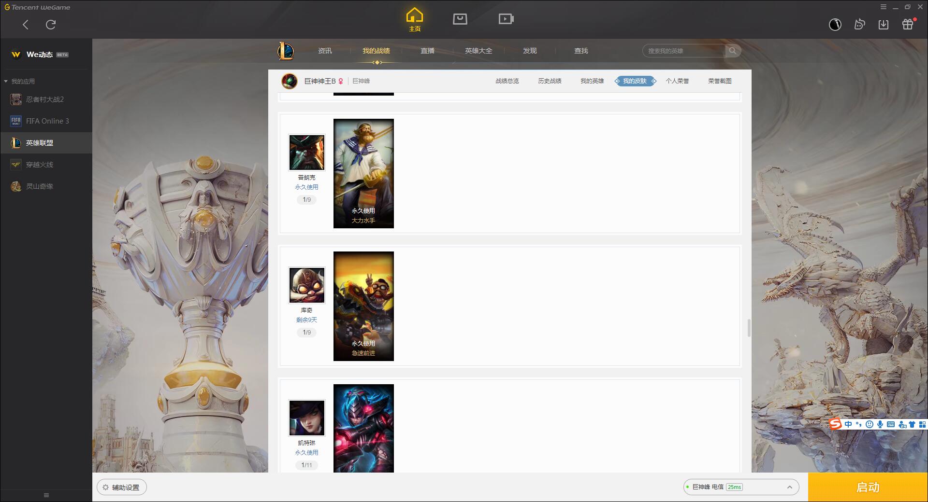Open the store icon next to 主页
This screenshot has height=502, width=928.
pyautogui.click(x=460, y=19)
